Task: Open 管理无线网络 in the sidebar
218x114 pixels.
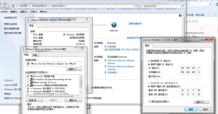Action: click(11, 24)
